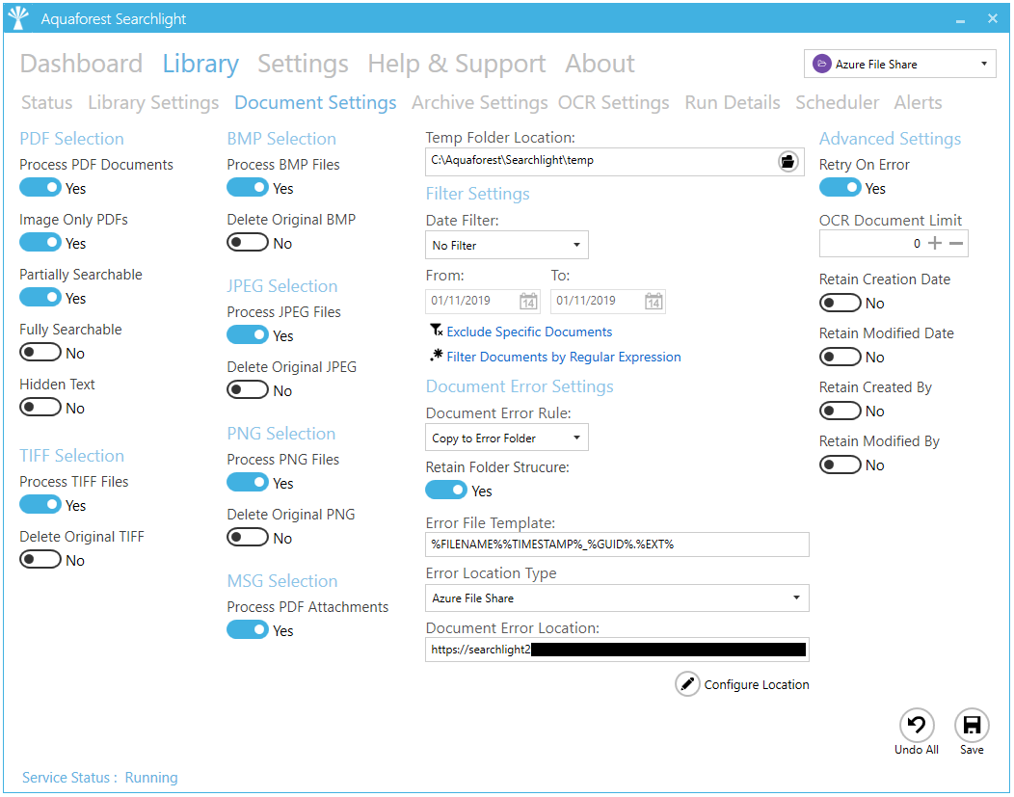Turn off Process BMP Files toggle
1014x797 pixels.
tap(248, 189)
